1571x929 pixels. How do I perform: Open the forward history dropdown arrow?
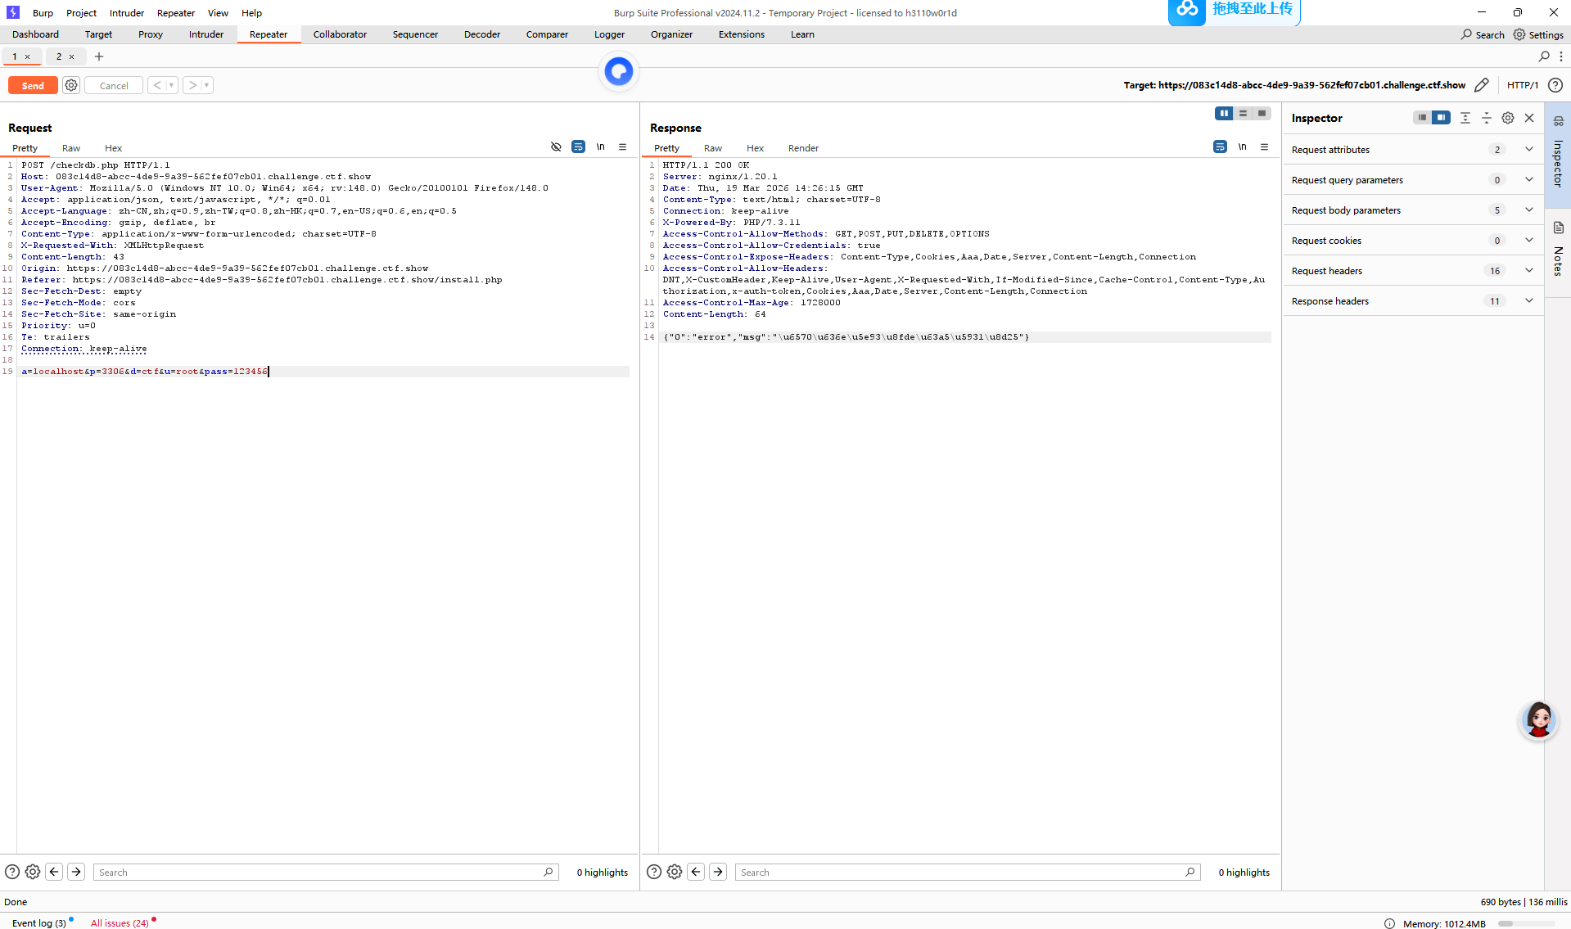[x=206, y=85]
